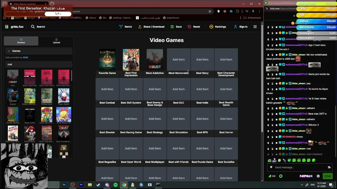Reset the Video Games grid

tap(194, 27)
